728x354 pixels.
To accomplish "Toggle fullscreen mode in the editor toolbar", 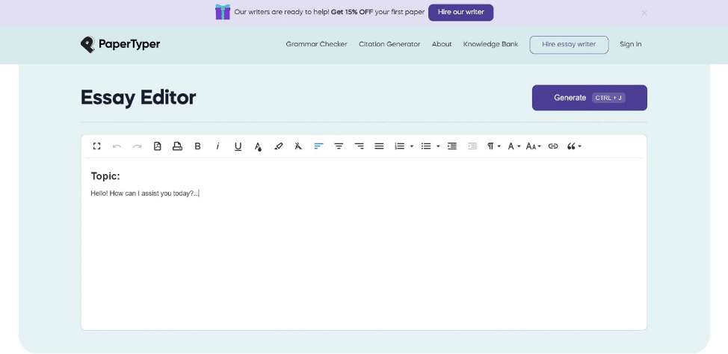I will pos(96,146).
